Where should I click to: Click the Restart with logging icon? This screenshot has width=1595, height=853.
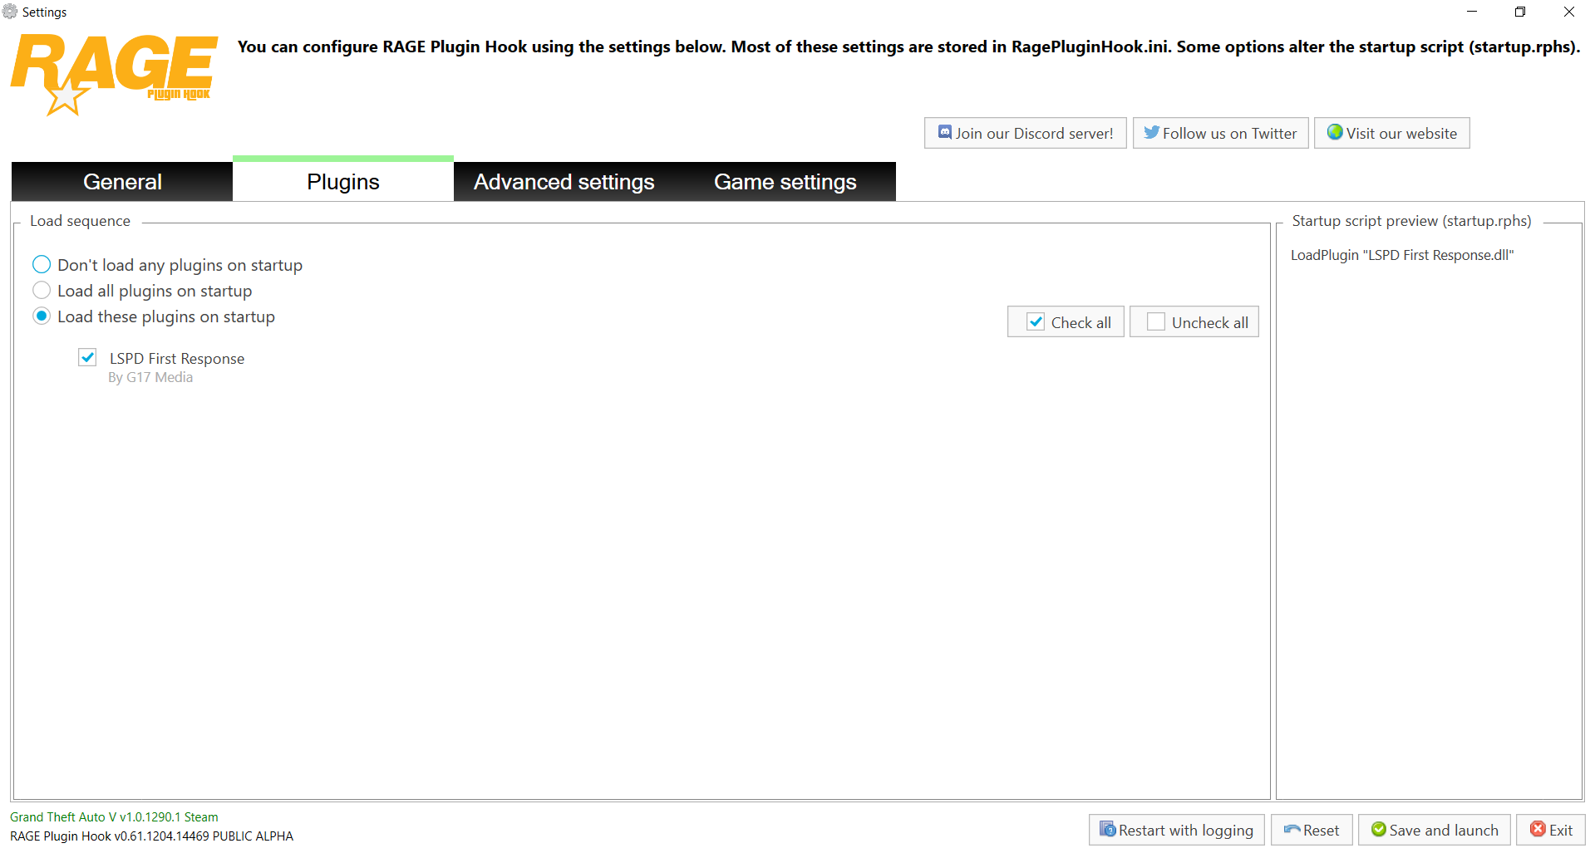[1108, 829]
